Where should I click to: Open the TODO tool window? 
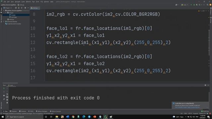(31, 111)
